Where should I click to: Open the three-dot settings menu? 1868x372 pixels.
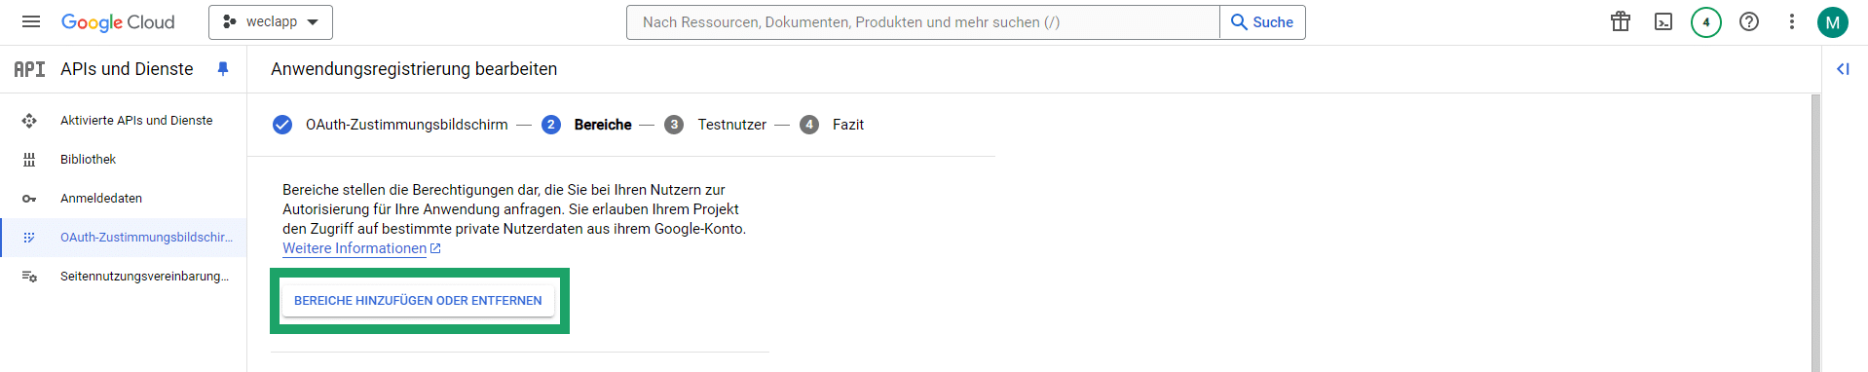click(x=1791, y=21)
